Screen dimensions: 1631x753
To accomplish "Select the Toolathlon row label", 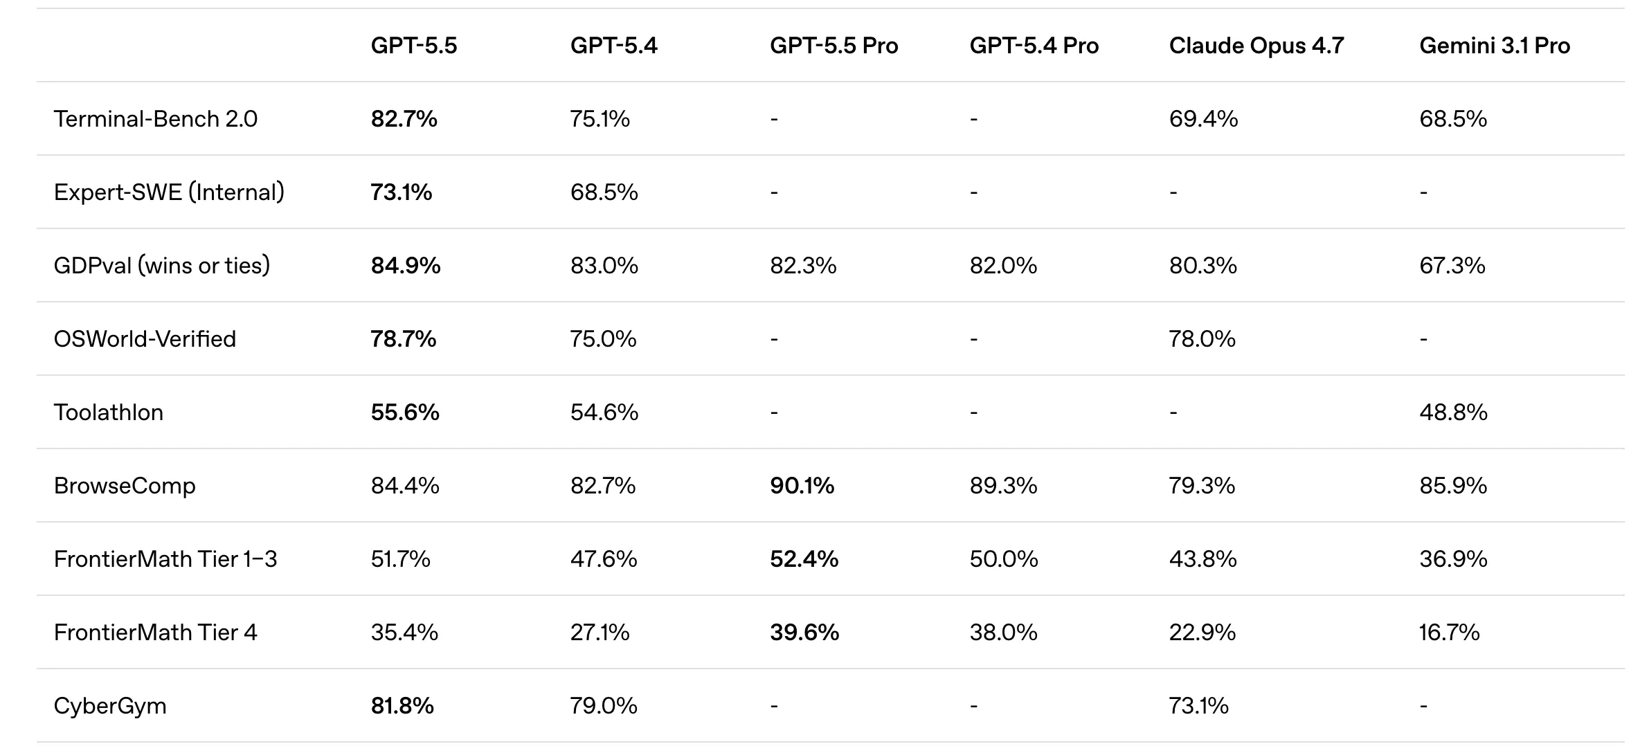I will tap(109, 412).
